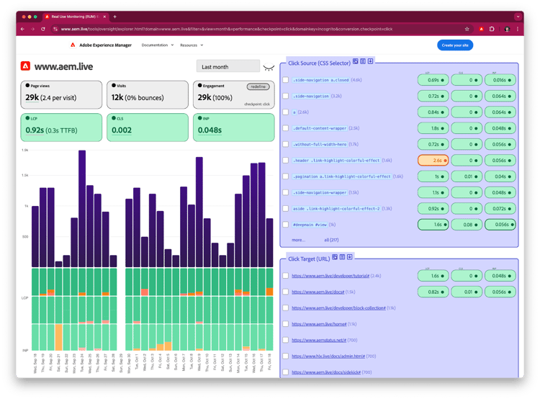Open the docs/sidekick link
540x399 pixels.
[x=326, y=372]
